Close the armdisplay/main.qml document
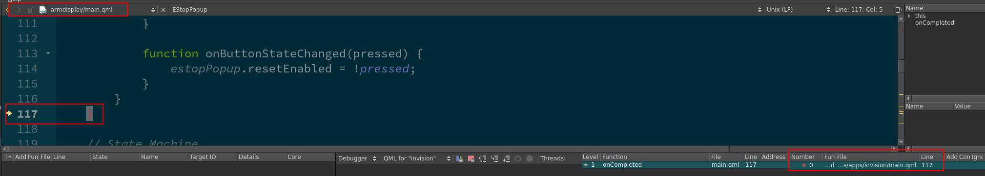Screen dimensions: 985x176 (163, 10)
